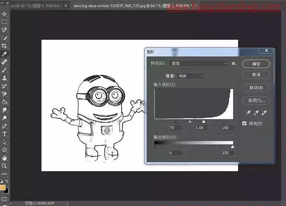This screenshot has height=206, width=286.
Task: Select the Hand tool
Action: (x=4, y=158)
